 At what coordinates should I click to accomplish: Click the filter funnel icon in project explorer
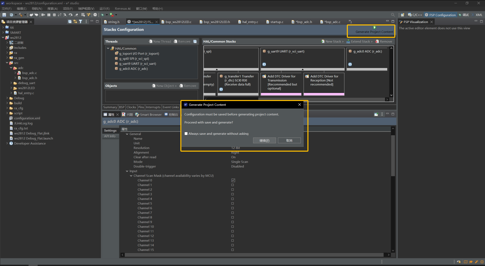point(81,22)
